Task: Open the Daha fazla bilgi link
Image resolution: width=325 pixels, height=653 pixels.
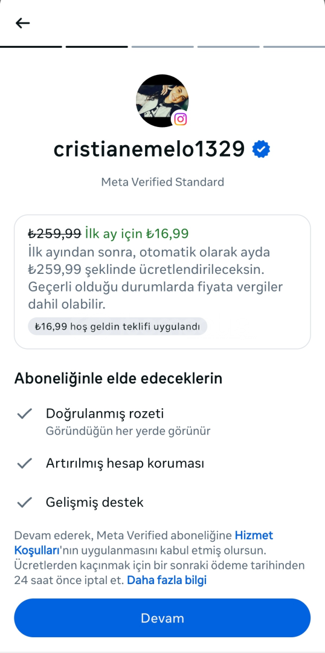Action: click(x=167, y=580)
